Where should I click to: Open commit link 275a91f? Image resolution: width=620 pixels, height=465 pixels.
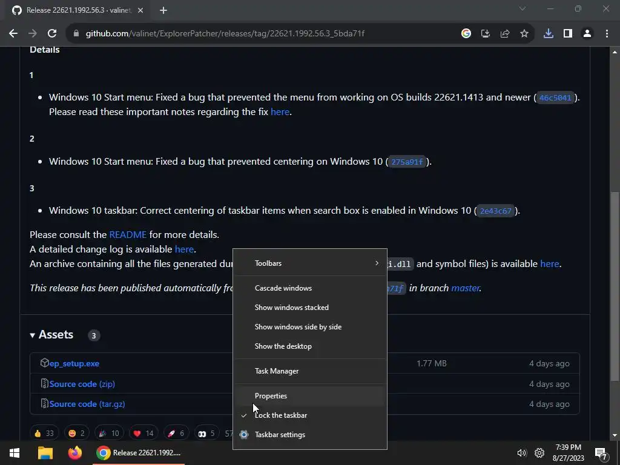[407, 162]
